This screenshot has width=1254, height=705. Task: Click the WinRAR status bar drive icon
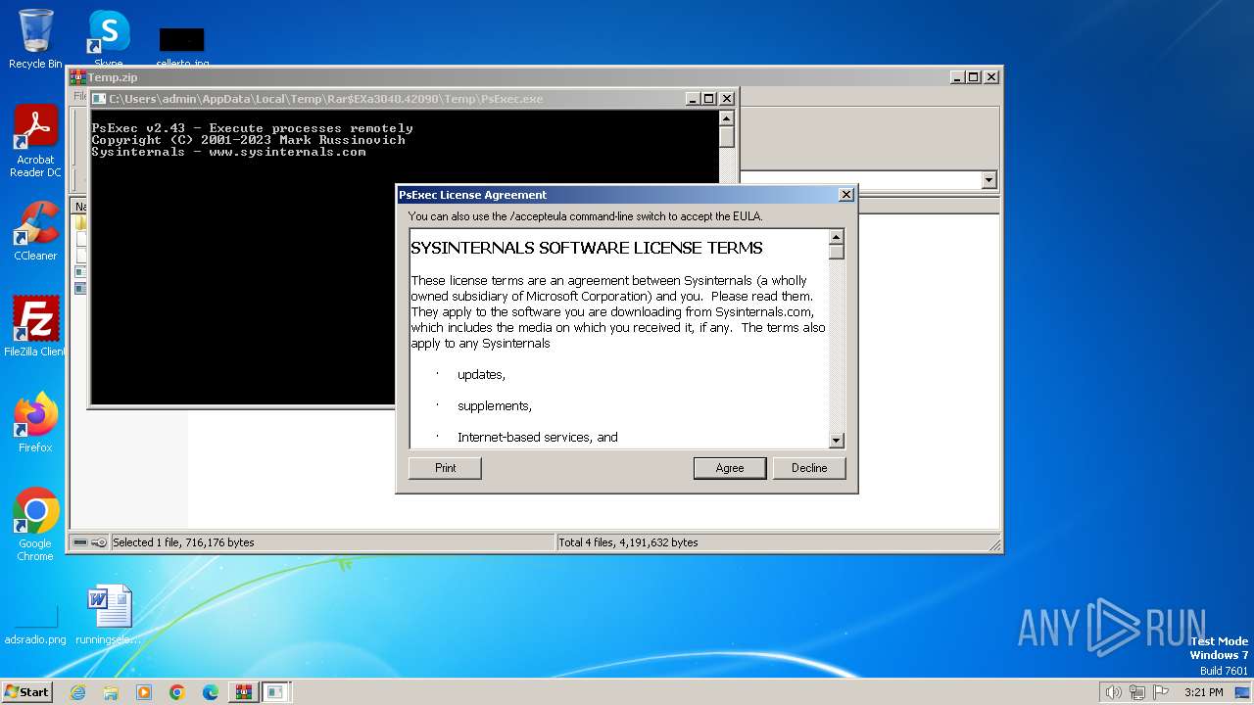80,542
